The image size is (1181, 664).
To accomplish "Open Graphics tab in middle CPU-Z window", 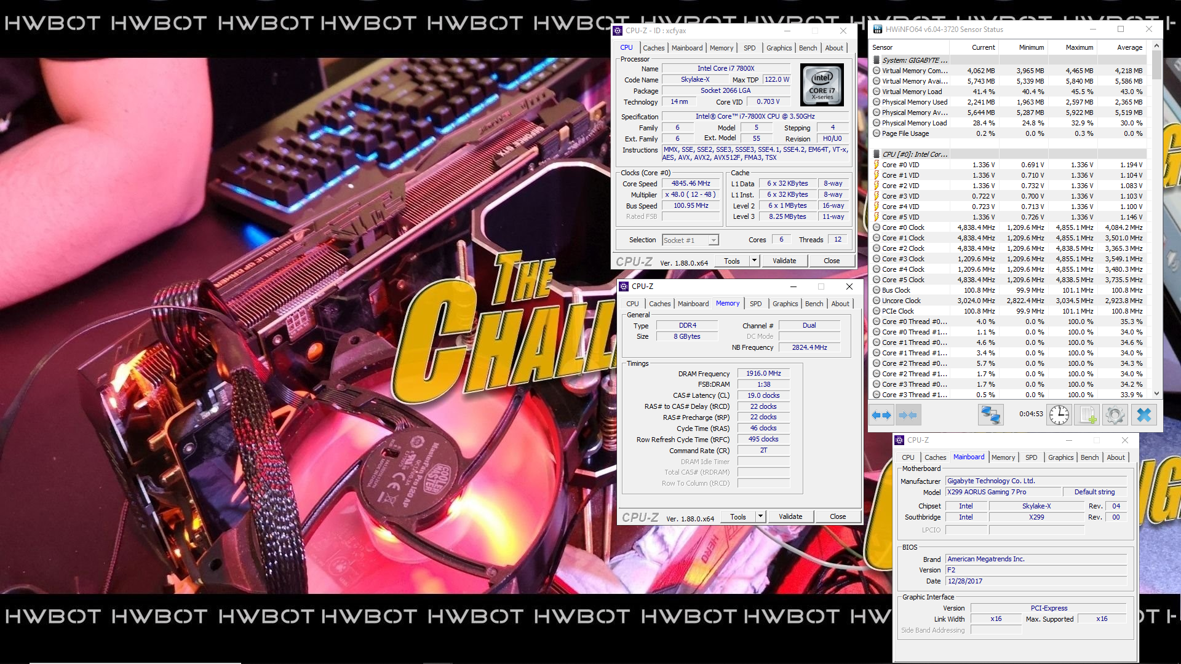I will tap(785, 304).
